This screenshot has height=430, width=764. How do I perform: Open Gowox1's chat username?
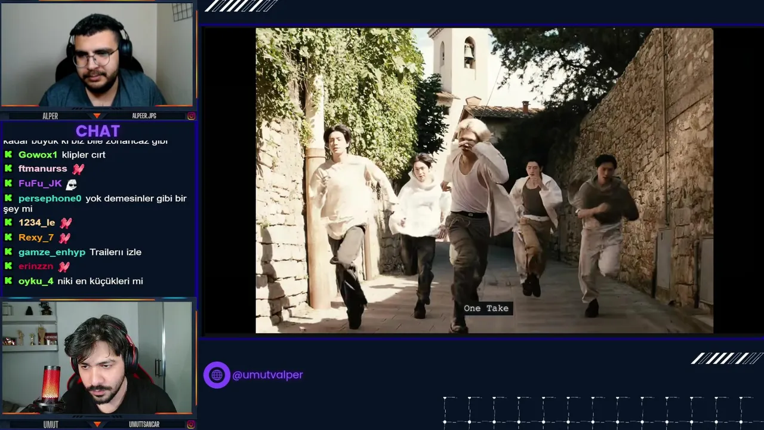(x=38, y=155)
